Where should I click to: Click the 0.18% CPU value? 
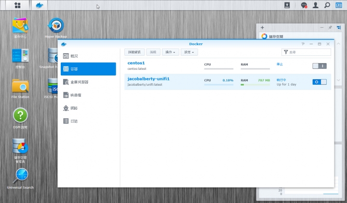click(228, 80)
